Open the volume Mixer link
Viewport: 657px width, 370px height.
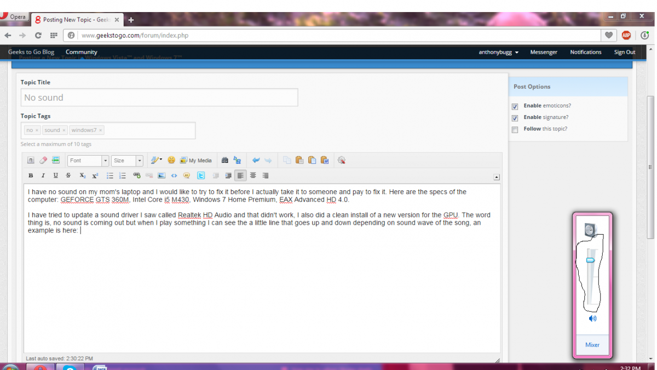tap(592, 345)
